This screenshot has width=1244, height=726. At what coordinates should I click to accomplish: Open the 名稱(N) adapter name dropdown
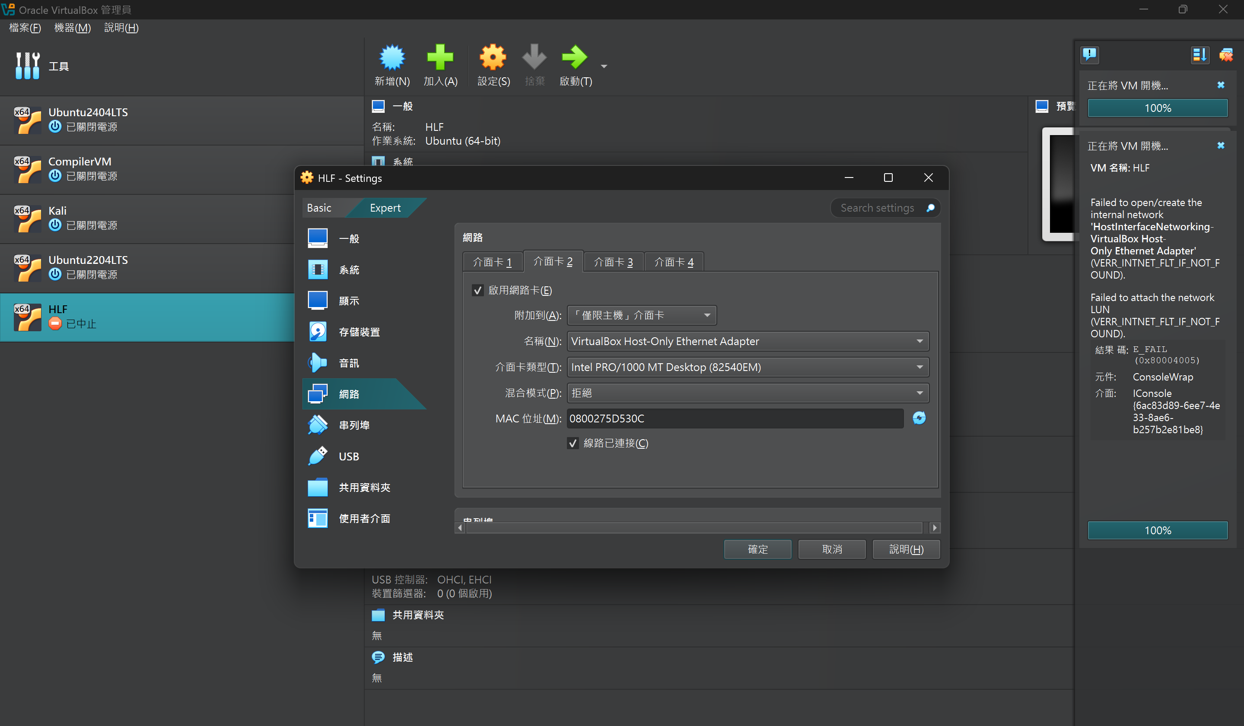tap(748, 341)
